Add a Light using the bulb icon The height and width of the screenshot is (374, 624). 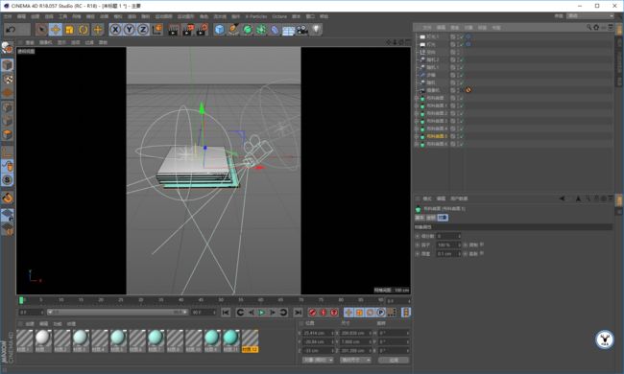(x=316, y=30)
